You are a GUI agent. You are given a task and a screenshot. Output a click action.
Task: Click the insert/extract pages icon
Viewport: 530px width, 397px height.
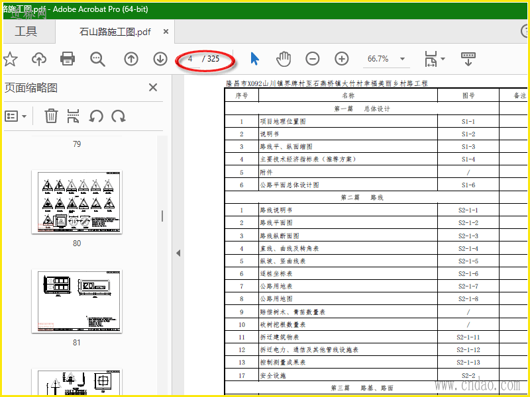[x=73, y=116]
